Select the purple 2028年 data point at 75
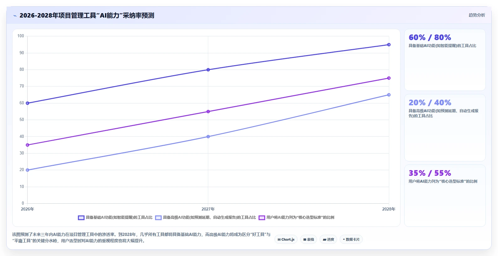The image size is (498, 256). click(389, 78)
